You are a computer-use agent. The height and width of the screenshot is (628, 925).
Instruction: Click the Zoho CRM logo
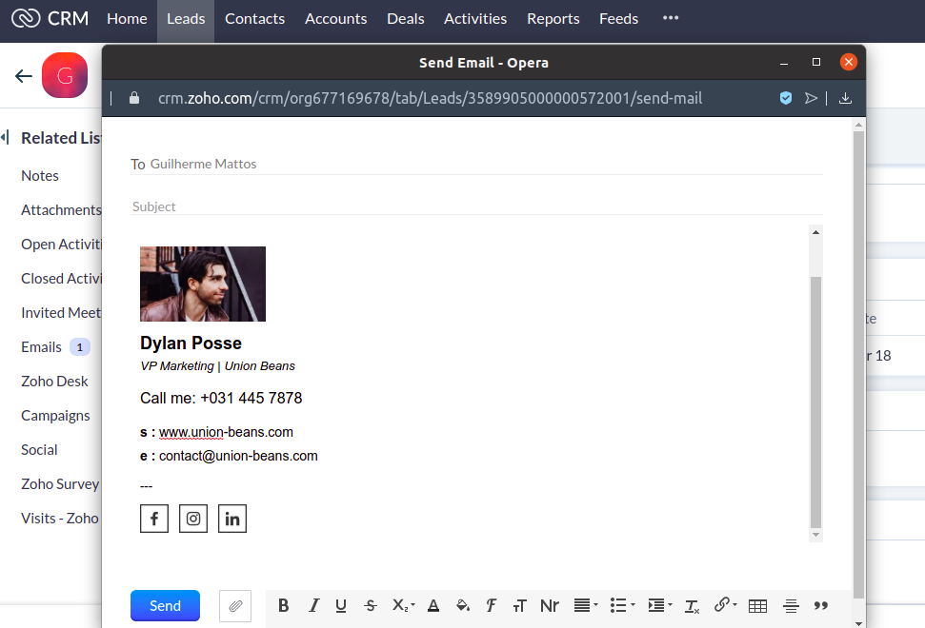(x=50, y=18)
